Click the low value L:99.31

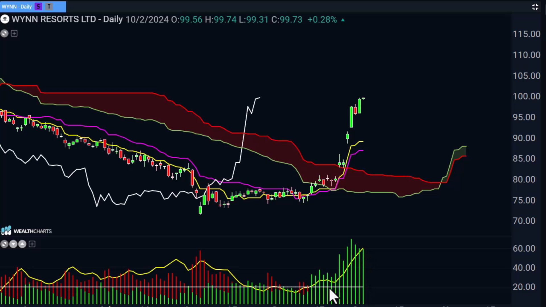(x=254, y=20)
